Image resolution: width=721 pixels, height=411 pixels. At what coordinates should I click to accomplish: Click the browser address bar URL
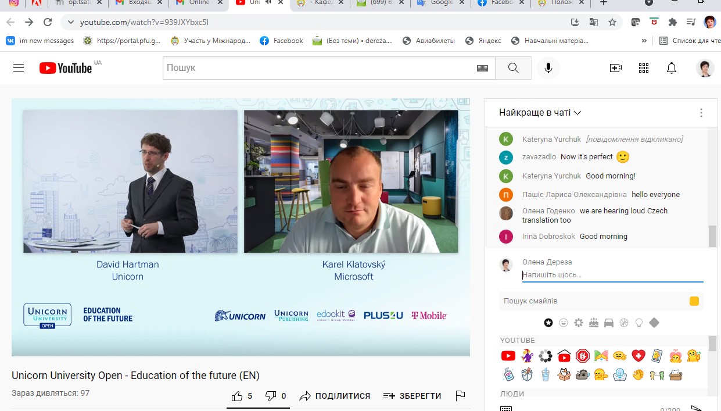(x=144, y=22)
